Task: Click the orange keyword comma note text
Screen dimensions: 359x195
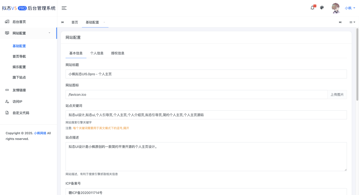Action: (101, 128)
